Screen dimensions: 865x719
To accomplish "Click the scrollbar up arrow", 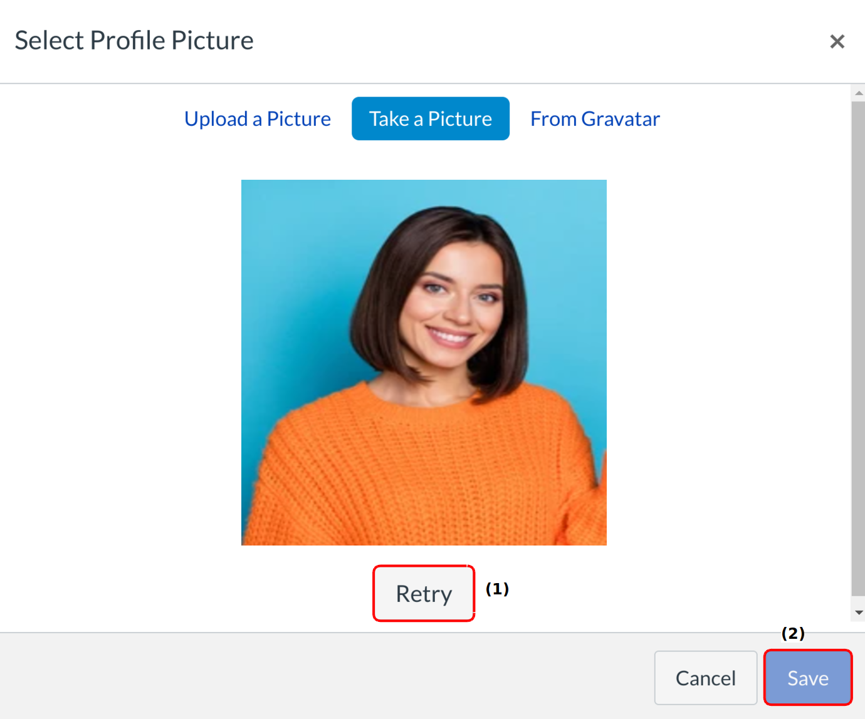I will pos(859,93).
